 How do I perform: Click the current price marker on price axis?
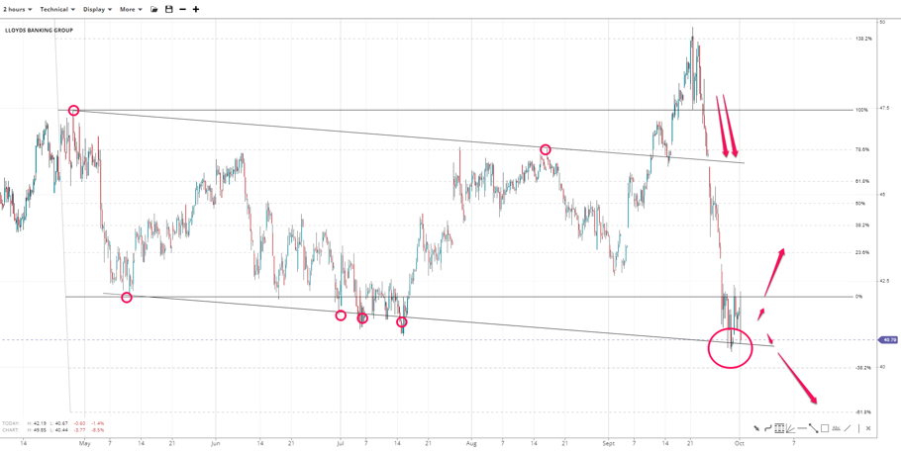pyautogui.click(x=888, y=339)
